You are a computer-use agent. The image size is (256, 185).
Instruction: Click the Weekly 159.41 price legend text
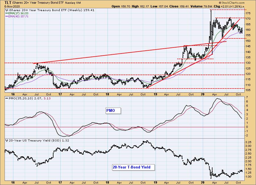pos(51,10)
